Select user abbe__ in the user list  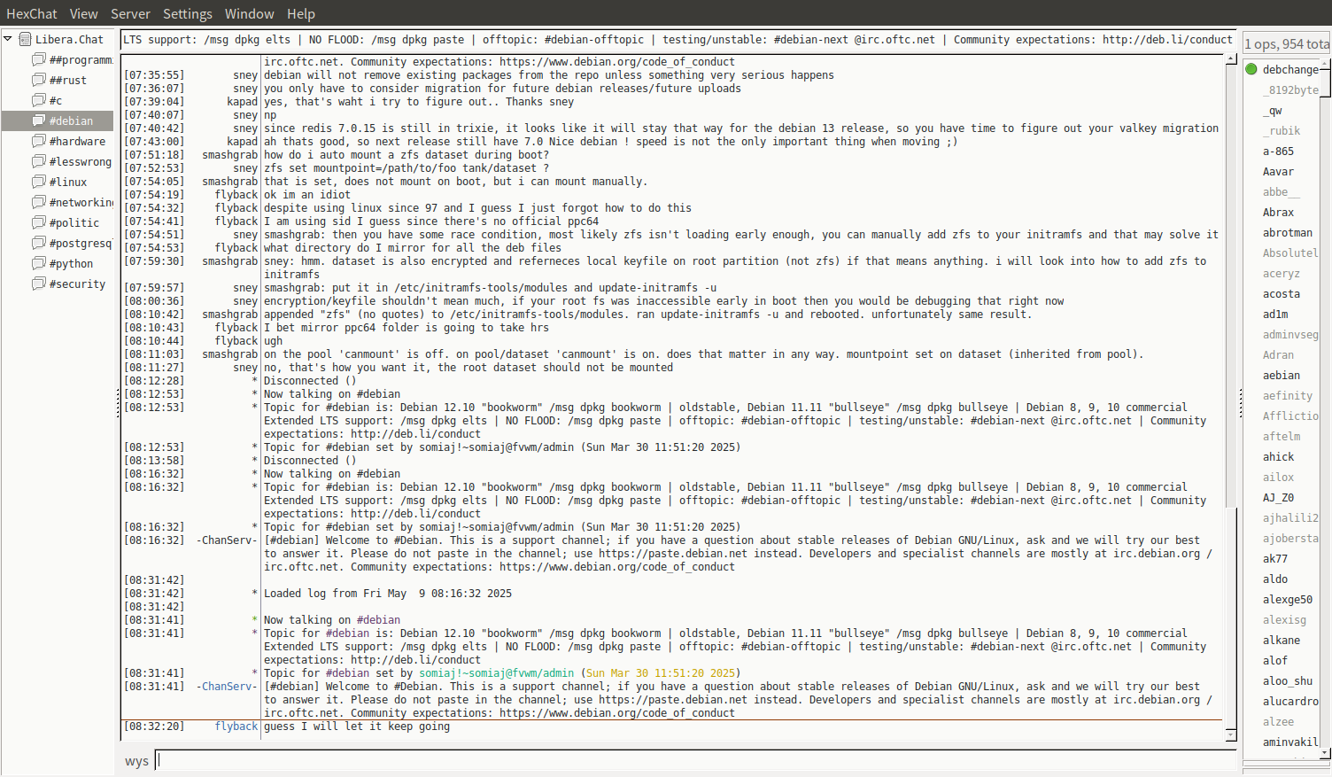point(1282,191)
